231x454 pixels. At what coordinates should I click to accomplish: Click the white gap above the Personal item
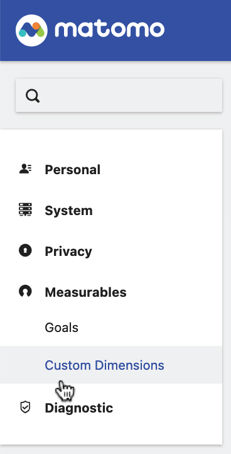(111, 143)
